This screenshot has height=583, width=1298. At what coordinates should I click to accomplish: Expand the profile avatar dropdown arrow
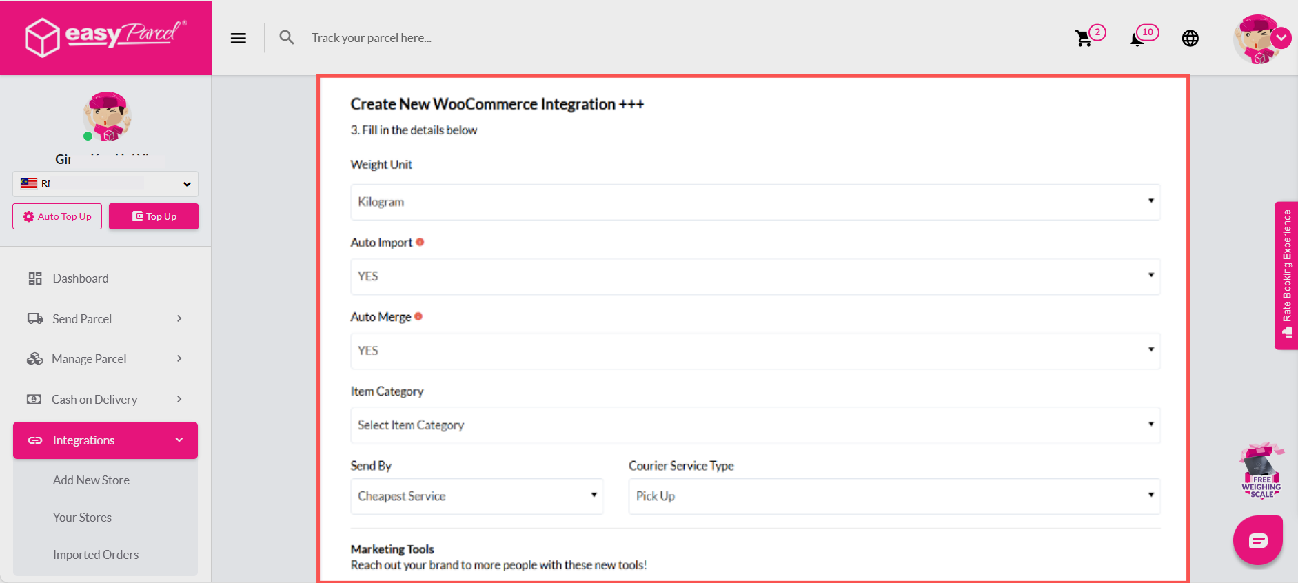(1281, 38)
